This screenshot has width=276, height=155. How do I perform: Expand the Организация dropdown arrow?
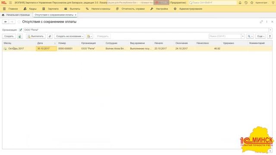point(270,30)
